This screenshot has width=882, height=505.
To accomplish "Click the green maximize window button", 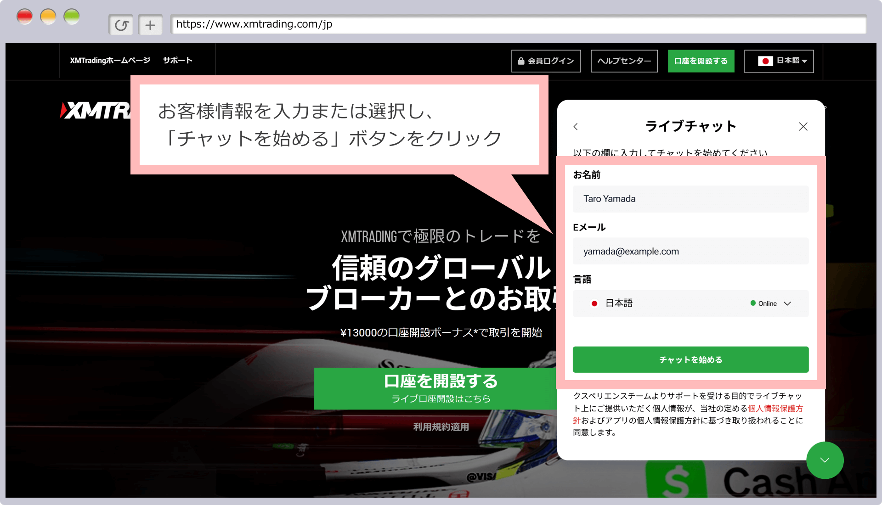I will tap(72, 17).
